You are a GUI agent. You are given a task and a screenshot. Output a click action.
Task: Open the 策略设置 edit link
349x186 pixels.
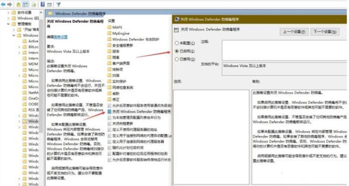[x=60, y=37]
